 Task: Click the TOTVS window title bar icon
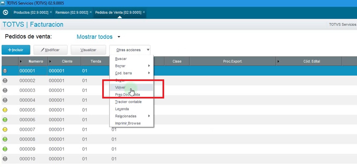coord(3,3)
